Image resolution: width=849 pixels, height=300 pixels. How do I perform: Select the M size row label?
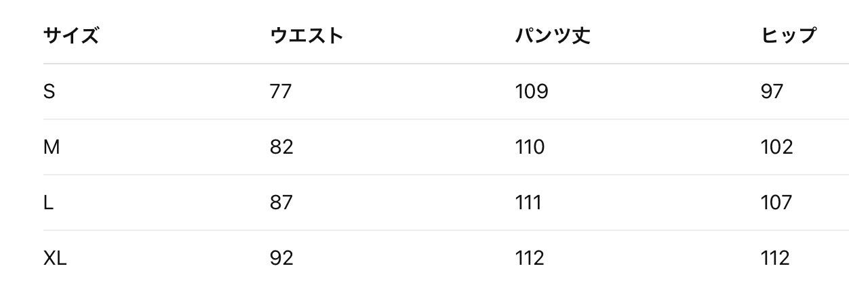click(x=52, y=147)
